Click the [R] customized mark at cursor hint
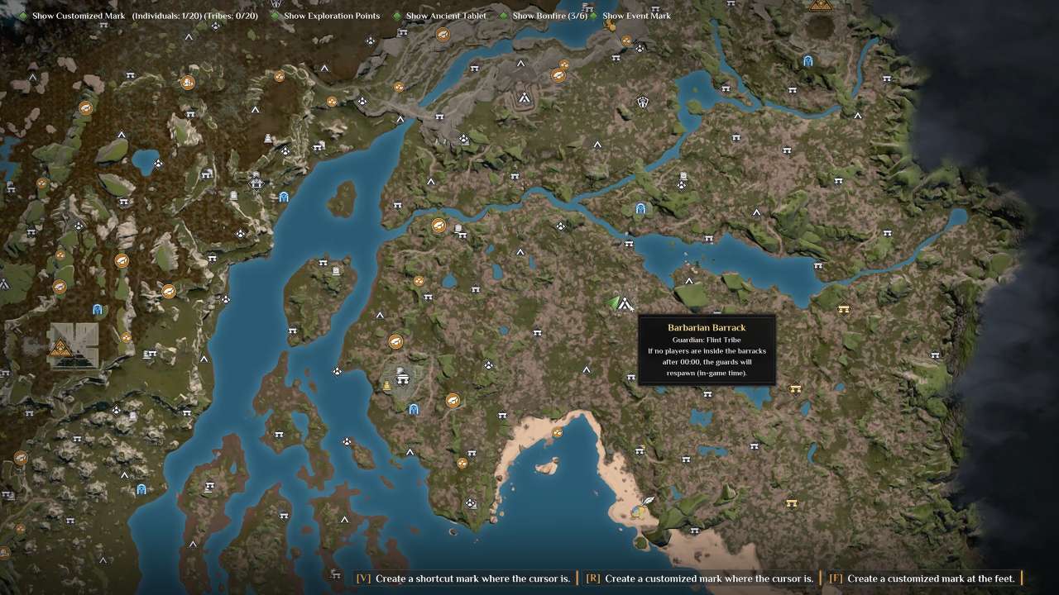Image resolution: width=1059 pixels, height=595 pixels. (699, 578)
